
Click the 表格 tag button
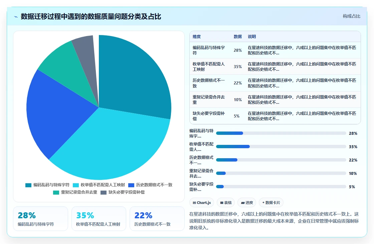point(226,203)
